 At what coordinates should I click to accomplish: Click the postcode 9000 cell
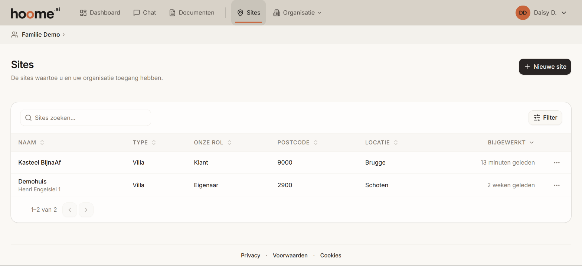pyautogui.click(x=285, y=162)
